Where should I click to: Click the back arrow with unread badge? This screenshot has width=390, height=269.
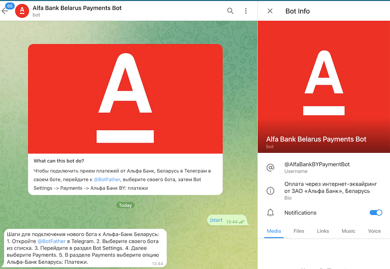[5, 11]
